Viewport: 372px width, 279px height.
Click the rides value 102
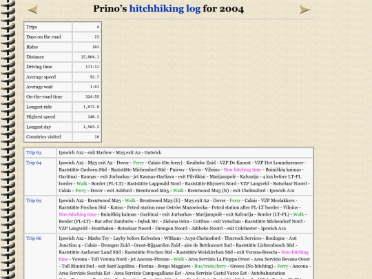96,47
